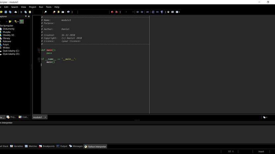275x154 pixels.
Task: Select Dysk lokalny (D:) drive
Action: pos(11,54)
